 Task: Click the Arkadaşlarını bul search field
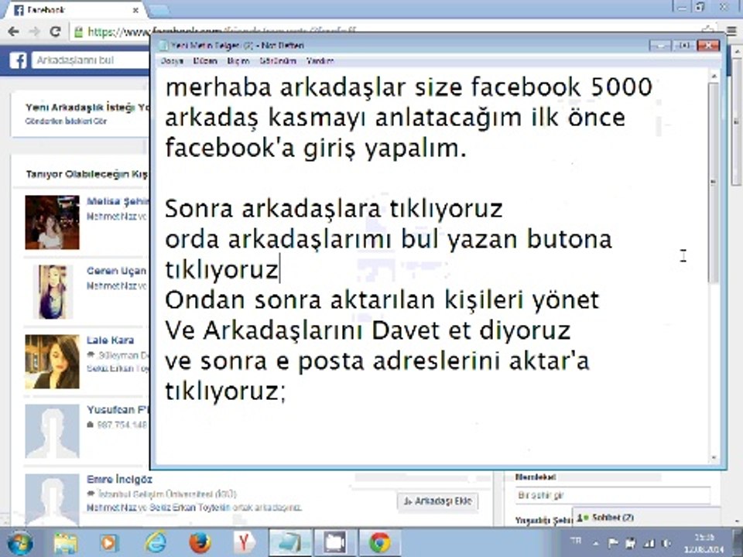[x=91, y=60]
